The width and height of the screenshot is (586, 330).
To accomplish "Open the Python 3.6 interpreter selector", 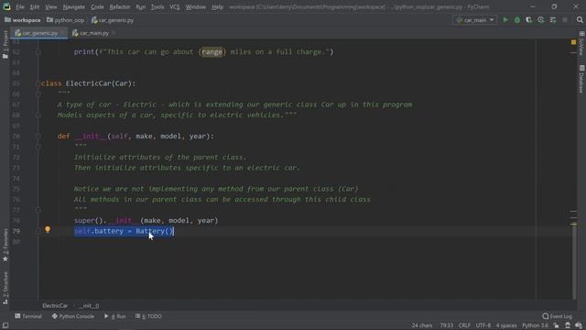I will [535, 325].
